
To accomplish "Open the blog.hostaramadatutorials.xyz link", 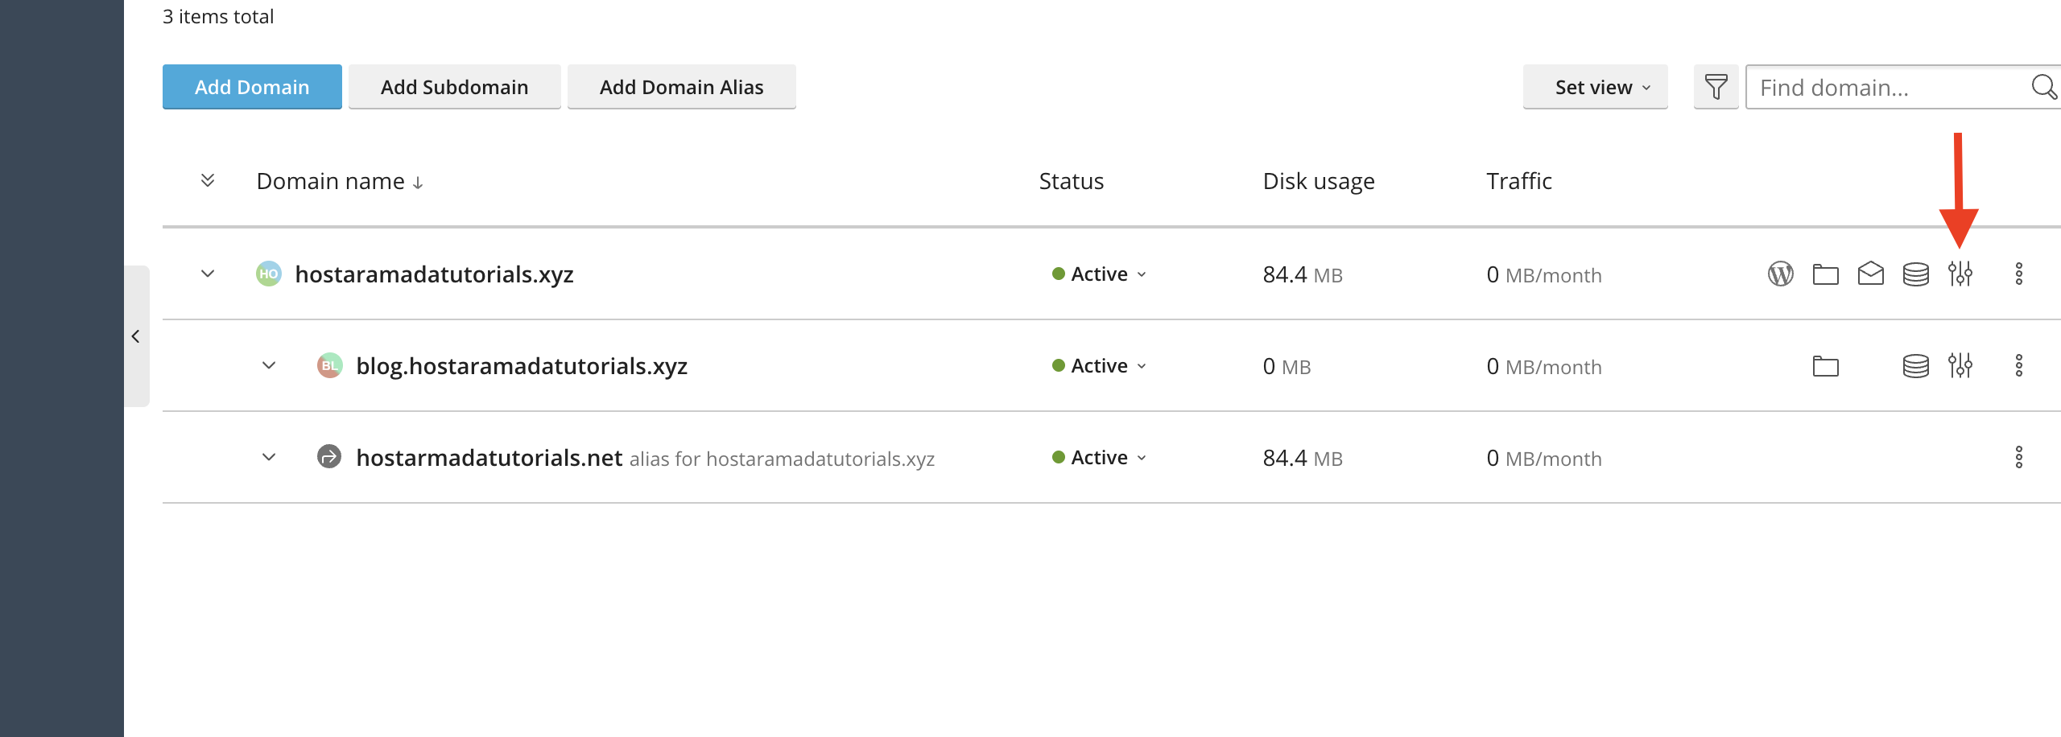I will pos(522,366).
